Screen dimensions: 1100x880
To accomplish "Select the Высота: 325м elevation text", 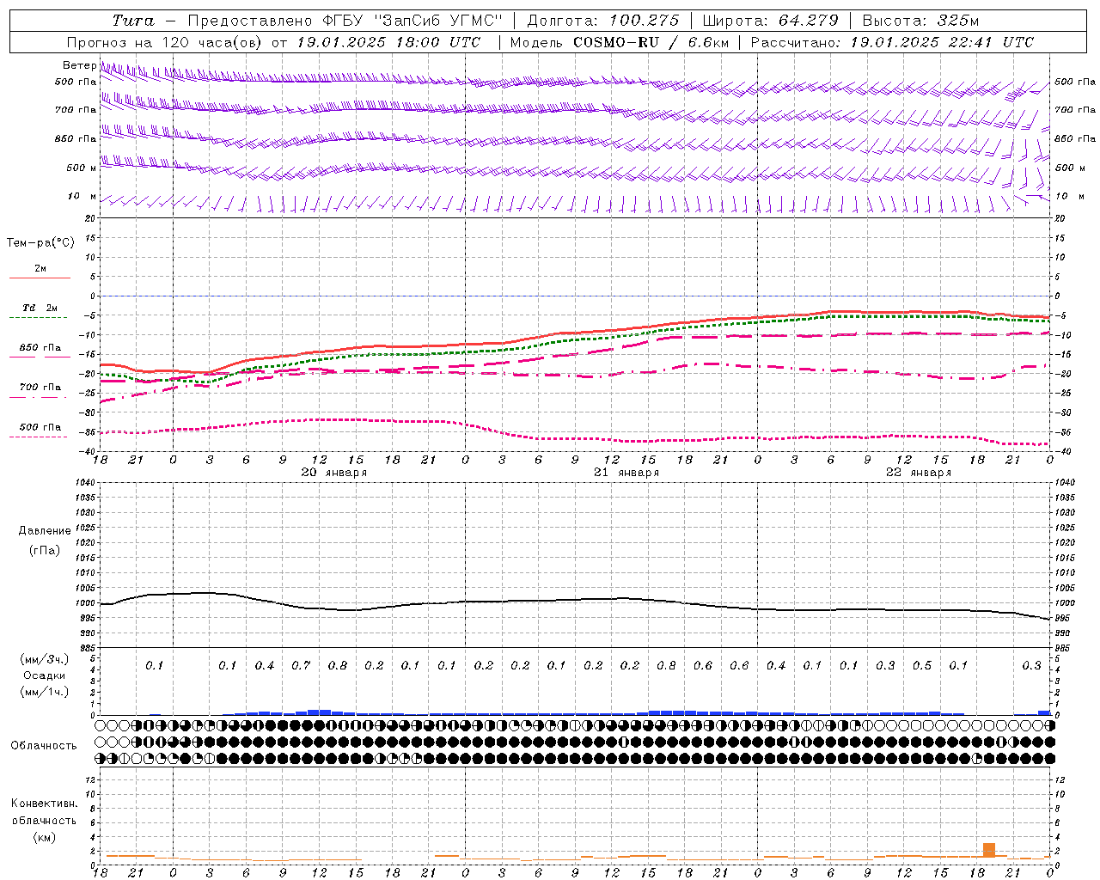I will click(920, 21).
